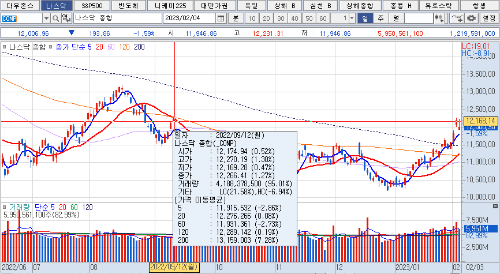Click the volume 120 moving average label
This screenshot has height=274, width=500.
[87, 208]
